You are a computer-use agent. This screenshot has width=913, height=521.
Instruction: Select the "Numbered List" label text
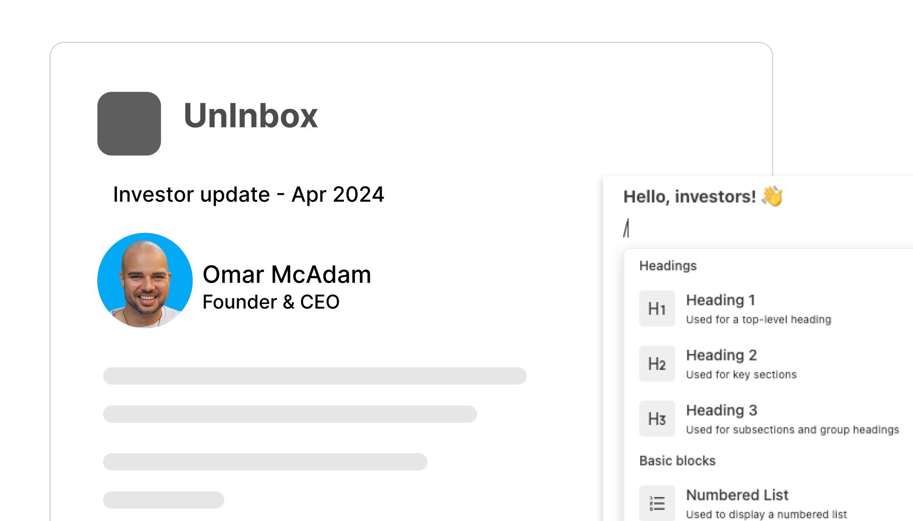tap(737, 495)
